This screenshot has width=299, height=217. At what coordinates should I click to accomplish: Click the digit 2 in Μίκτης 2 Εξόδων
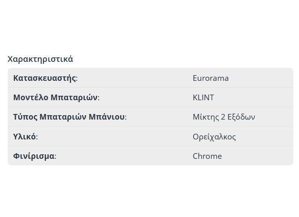point(223,117)
